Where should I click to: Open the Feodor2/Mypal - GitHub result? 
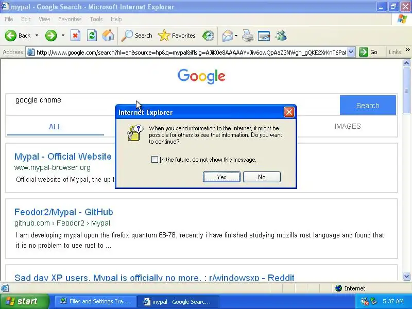click(63, 212)
